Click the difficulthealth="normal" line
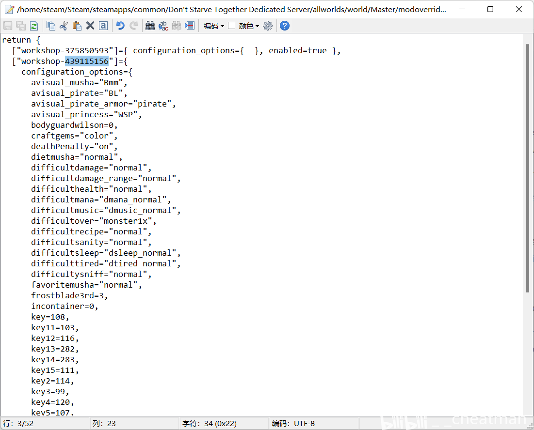The height and width of the screenshot is (430, 534). 91,189
